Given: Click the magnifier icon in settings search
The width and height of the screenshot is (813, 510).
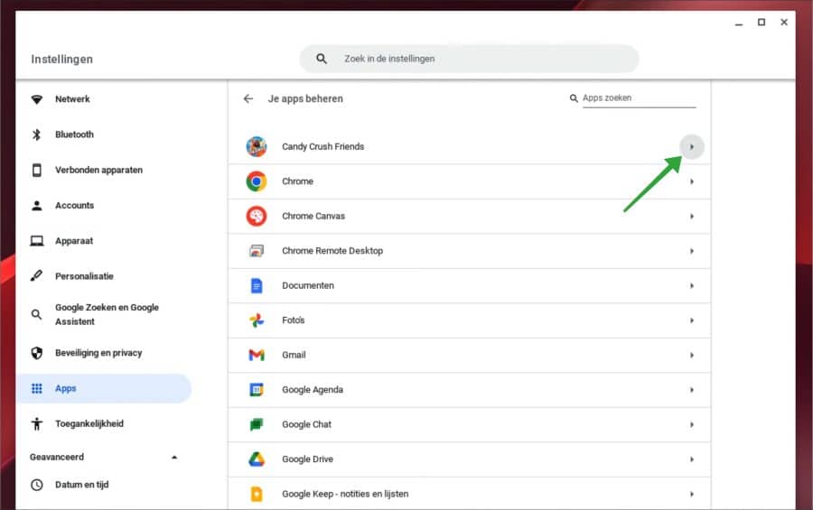Looking at the screenshot, I should 322,59.
